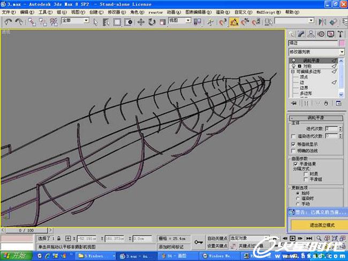Click modifier stack scroll-down arrow
Image resolution: width=348 pixels, height=261 pixels.
pos(341,95)
